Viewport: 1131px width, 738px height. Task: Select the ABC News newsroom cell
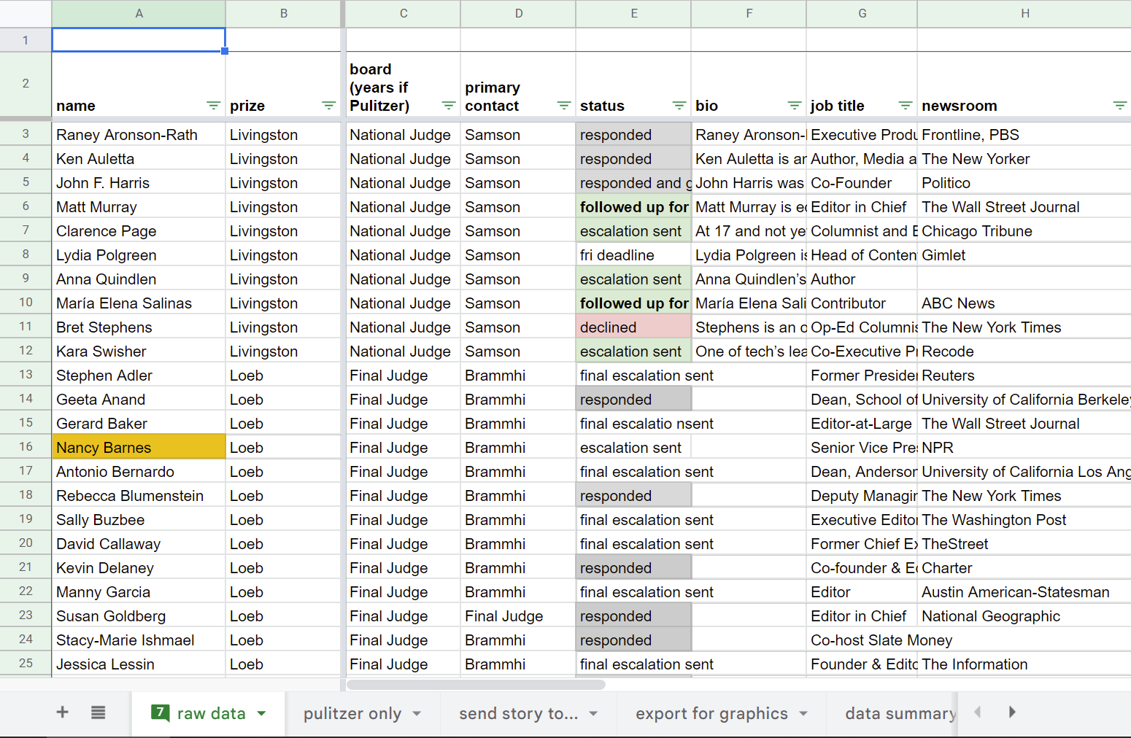tap(1024, 303)
